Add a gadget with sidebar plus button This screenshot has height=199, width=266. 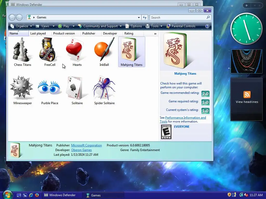click(247, 5)
